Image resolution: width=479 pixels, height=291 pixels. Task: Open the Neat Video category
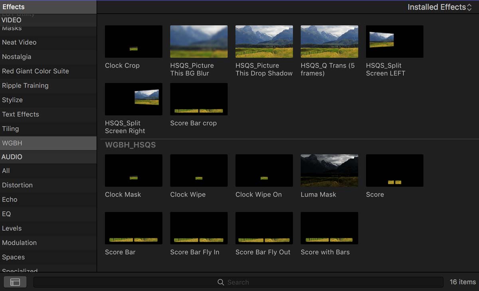48,42
